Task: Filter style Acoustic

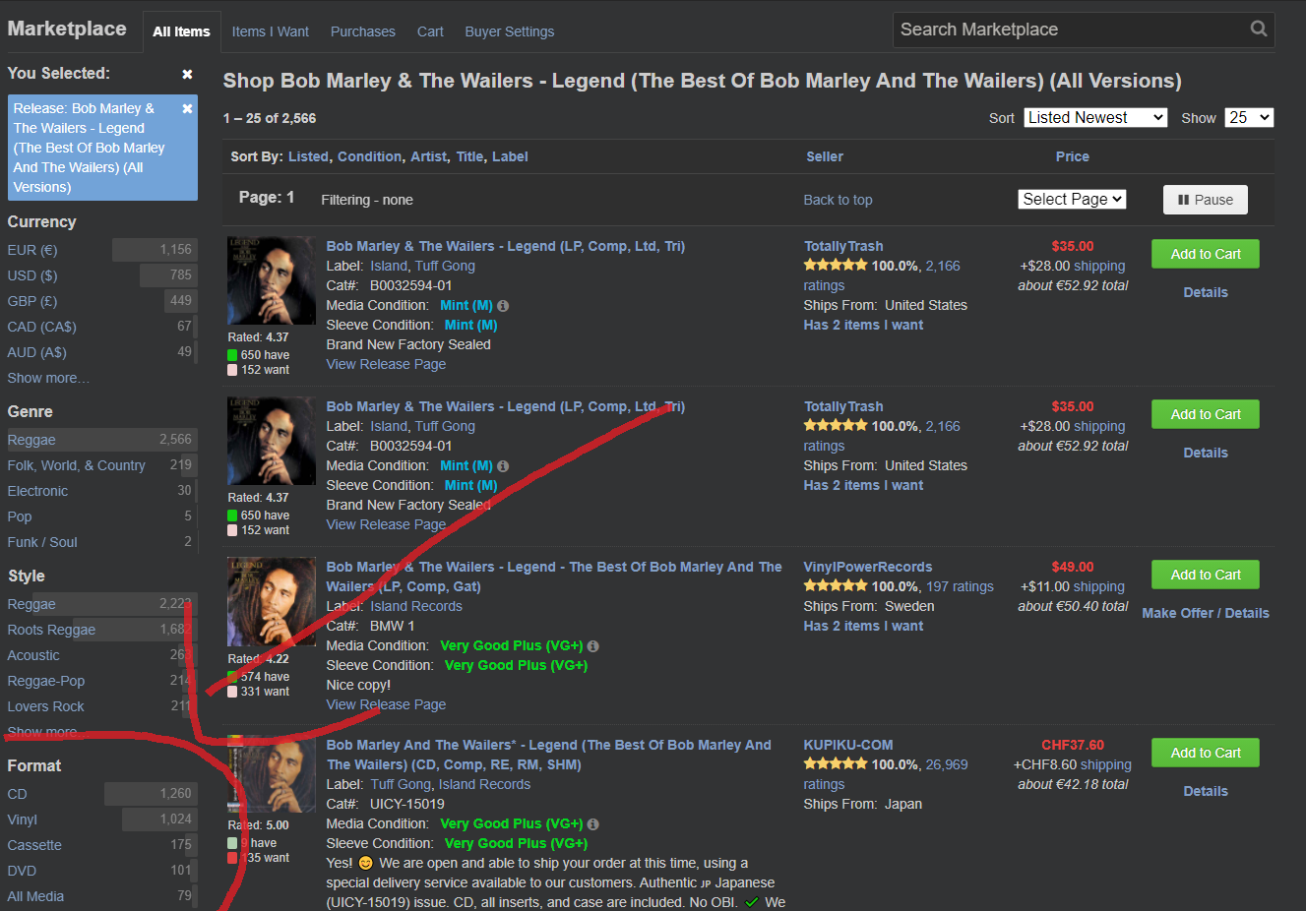Action: [102, 655]
